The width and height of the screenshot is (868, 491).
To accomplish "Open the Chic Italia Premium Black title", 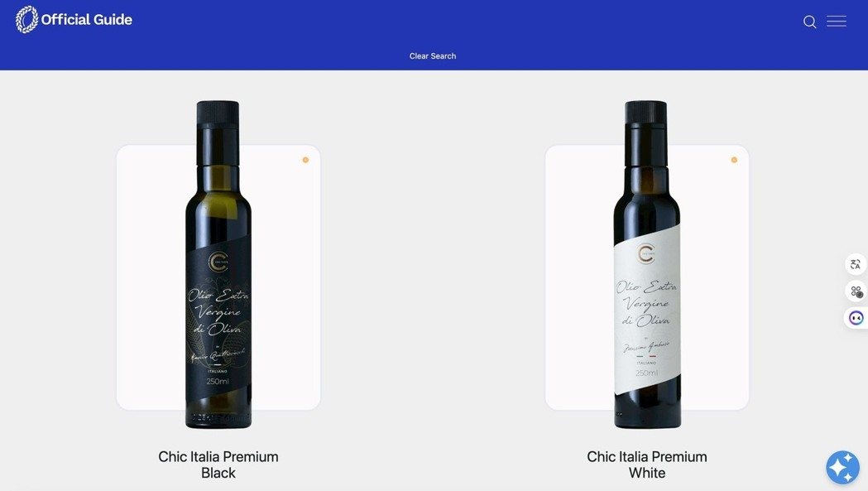I will click(x=218, y=465).
